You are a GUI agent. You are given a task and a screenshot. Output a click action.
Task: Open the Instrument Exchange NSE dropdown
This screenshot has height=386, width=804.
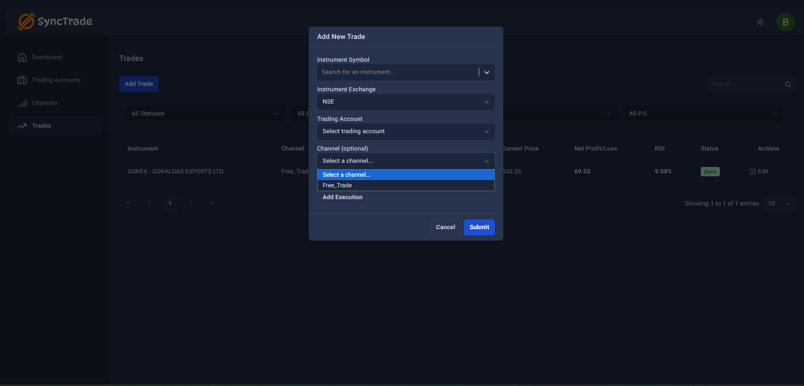tap(405, 102)
